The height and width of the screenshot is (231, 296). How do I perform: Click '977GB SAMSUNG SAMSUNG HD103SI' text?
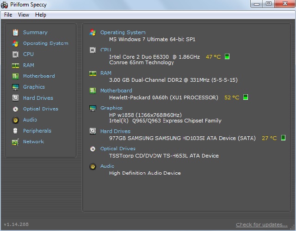157,138
